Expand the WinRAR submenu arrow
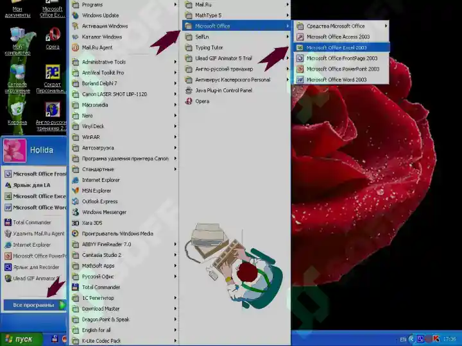Image resolution: width=462 pixels, height=346 pixels. pyautogui.click(x=175, y=137)
